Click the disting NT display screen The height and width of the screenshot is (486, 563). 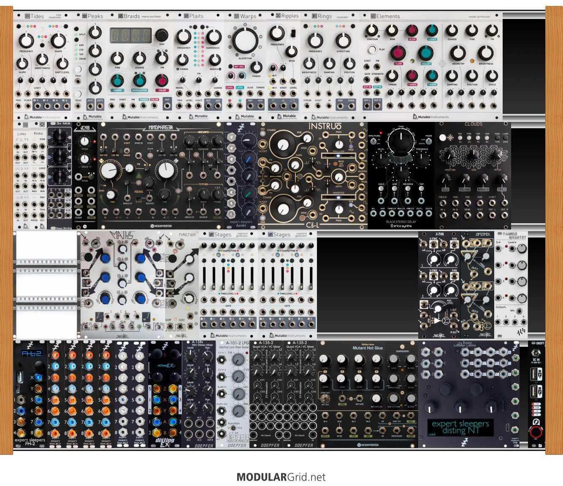pyautogui.click(x=460, y=427)
